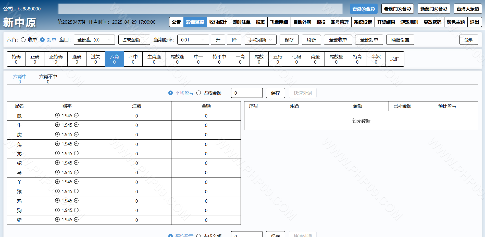Screen dimensions: 485x237
Task: Open the 颜色主题 menu
Action: [456, 22]
